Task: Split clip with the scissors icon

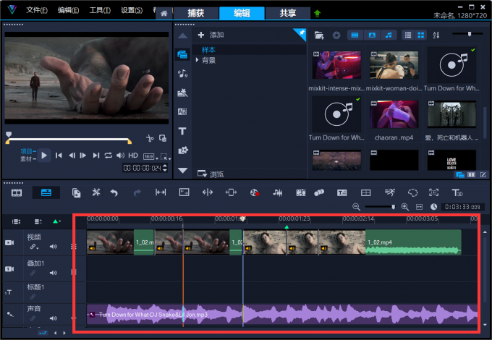Action: click(x=150, y=138)
